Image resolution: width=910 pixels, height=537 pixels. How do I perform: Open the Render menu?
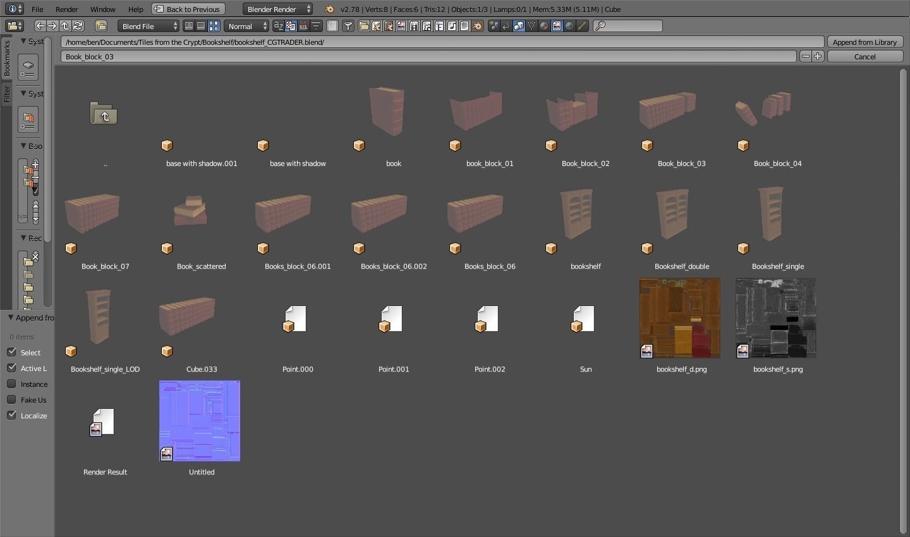66,9
